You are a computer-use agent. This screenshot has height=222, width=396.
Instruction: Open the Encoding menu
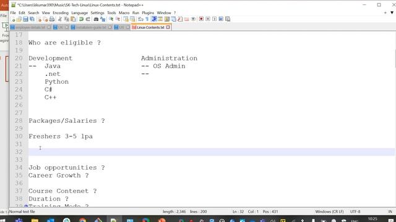(61, 13)
